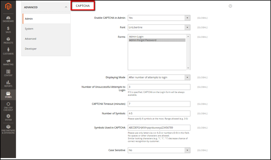The width and height of the screenshot is (271, 160).
Task: Open the Reports section
Action: [8, 83]
